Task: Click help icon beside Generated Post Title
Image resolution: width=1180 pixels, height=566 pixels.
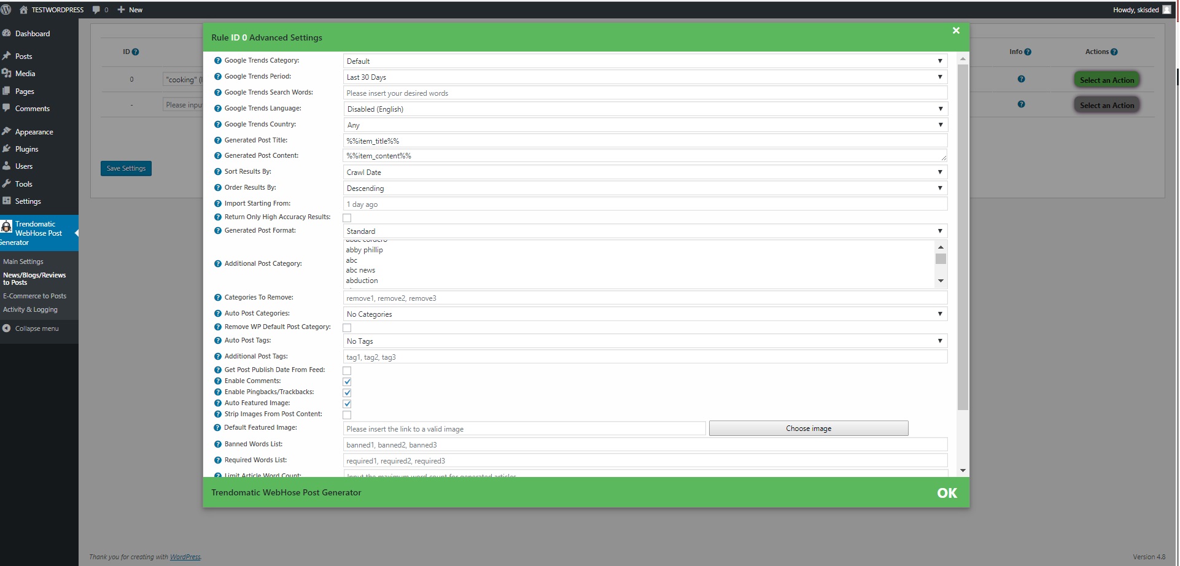Action: coord(218,141)
